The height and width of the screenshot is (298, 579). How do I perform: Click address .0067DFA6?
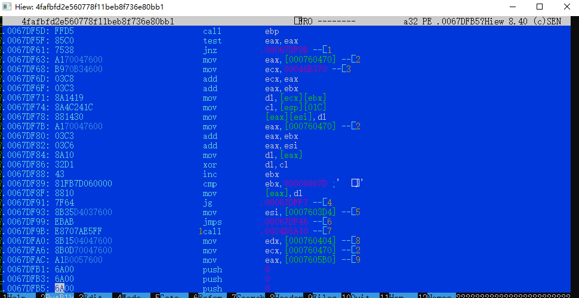[x=26, y=251]
